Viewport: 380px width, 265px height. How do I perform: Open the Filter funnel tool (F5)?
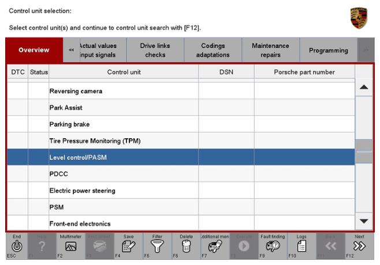tap(157, 246)
